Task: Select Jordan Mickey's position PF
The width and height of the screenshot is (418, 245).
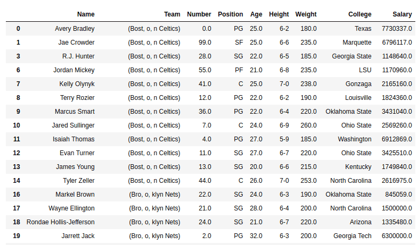Action: (x=239, y=70)
